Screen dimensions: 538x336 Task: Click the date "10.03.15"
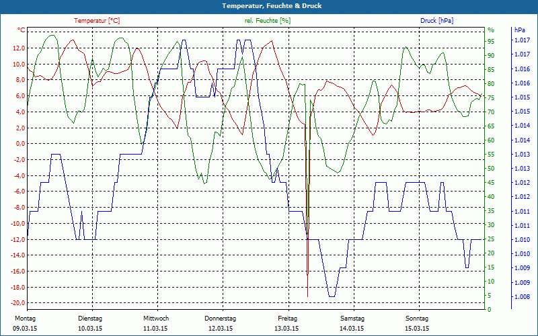tap(90, 329)
